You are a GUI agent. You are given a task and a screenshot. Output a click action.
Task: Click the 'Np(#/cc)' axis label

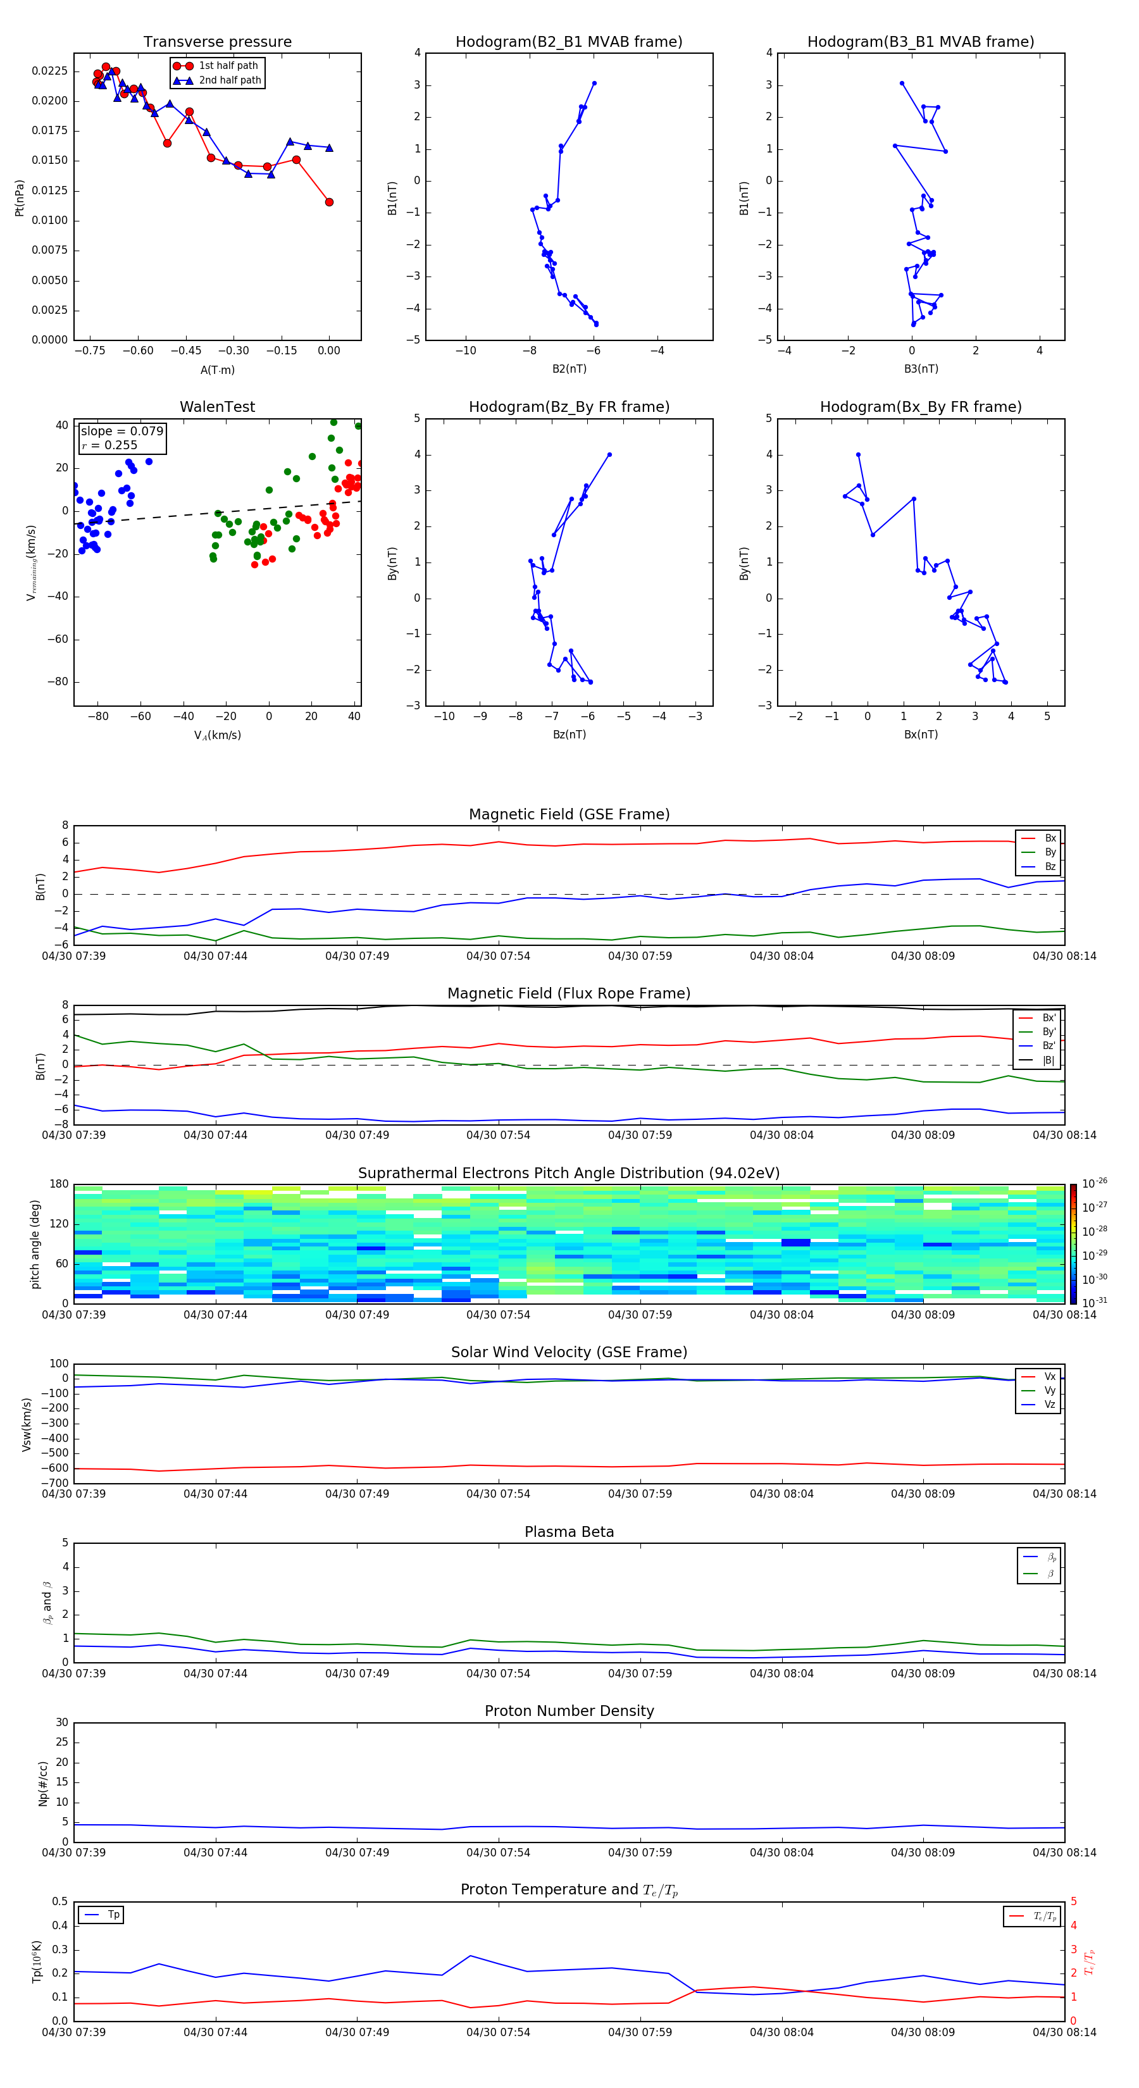tap(43, 1782)
